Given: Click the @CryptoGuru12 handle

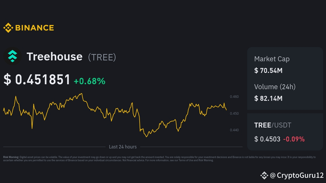Looking at the screenshot, I should point(297,175).
